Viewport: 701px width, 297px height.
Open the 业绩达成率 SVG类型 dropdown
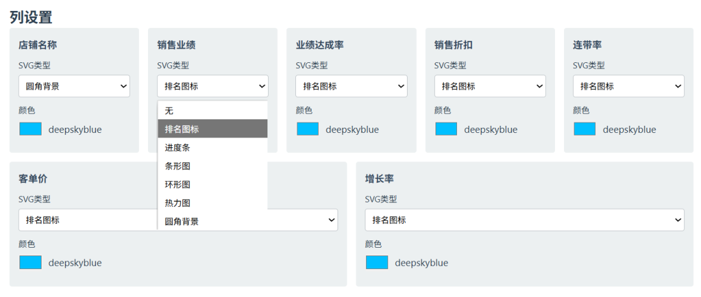[x=351, y=86]
